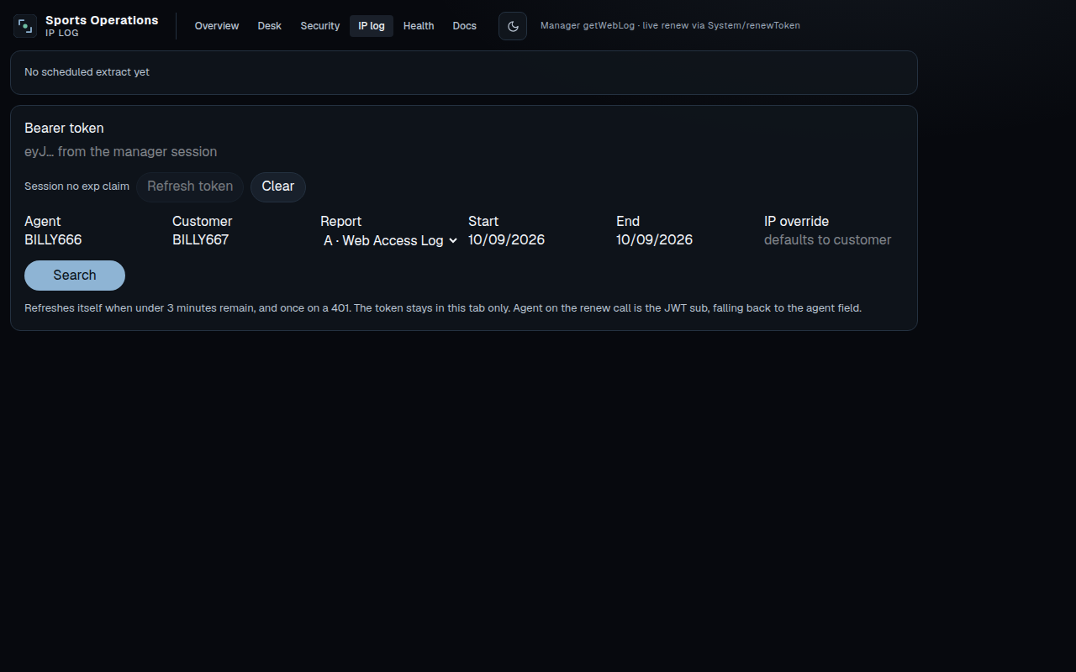The height and width of the screenshot is (672, 1076).
Task: Go to the Security tab
Action: coord(320,26)
